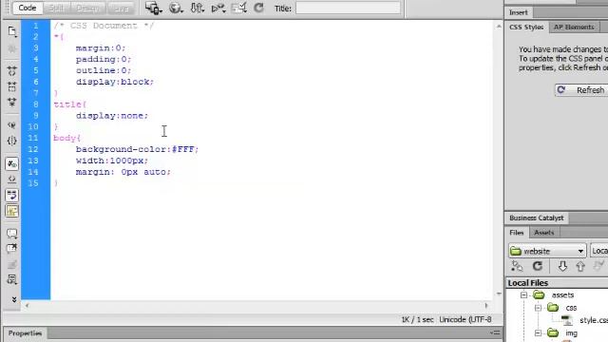This screenshot has height=342, width=608.
Task: Click the Connect to Remote Server icon
Action: [517, 266]
